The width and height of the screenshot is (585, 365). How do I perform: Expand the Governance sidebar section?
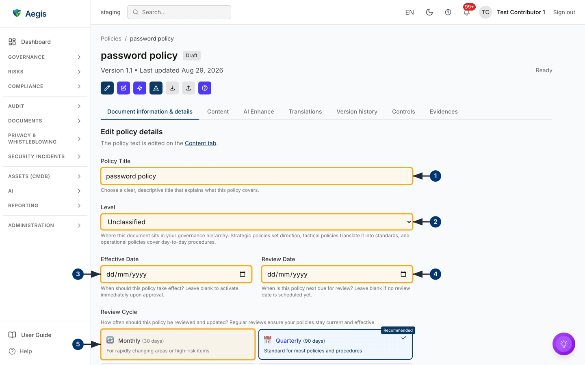[x=45, y=57]
